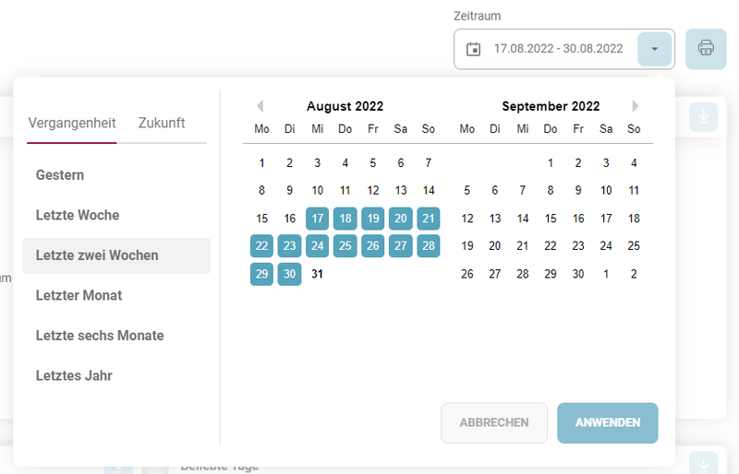Screen dimensions: 739x474
Task: Click the calendar icon in Zeitraum field
Action: click(x=474, y=49)
